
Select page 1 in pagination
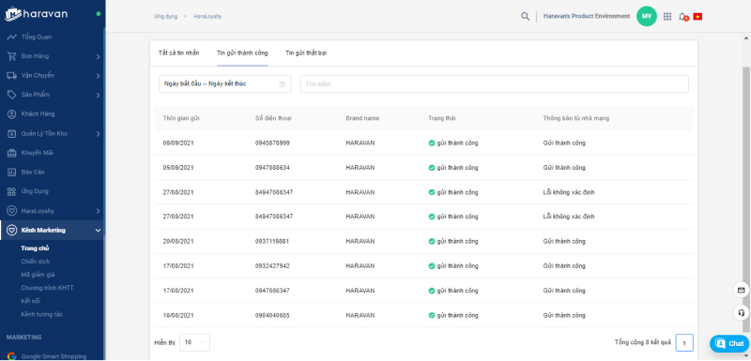(684, 343)
